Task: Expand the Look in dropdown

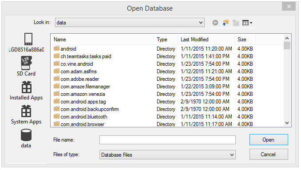Action: click(201, 23)
